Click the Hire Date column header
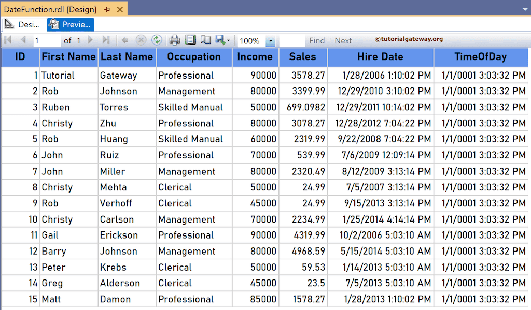 (380, 57)
